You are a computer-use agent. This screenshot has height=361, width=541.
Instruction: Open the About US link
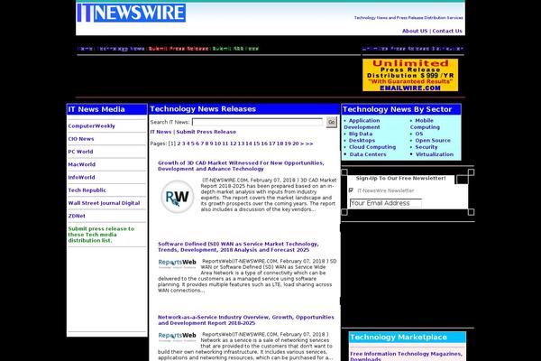415,31
